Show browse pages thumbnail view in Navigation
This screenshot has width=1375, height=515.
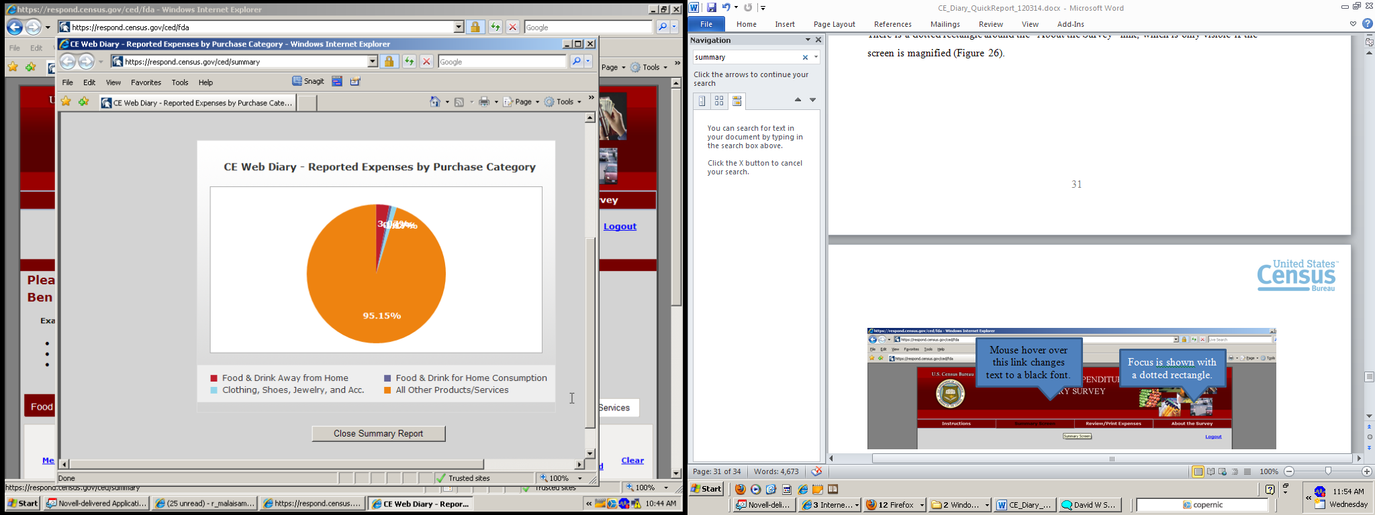pos(719,101)
